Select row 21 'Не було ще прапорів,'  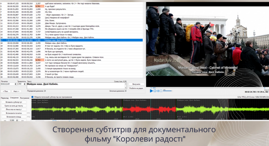coord(71,52)
